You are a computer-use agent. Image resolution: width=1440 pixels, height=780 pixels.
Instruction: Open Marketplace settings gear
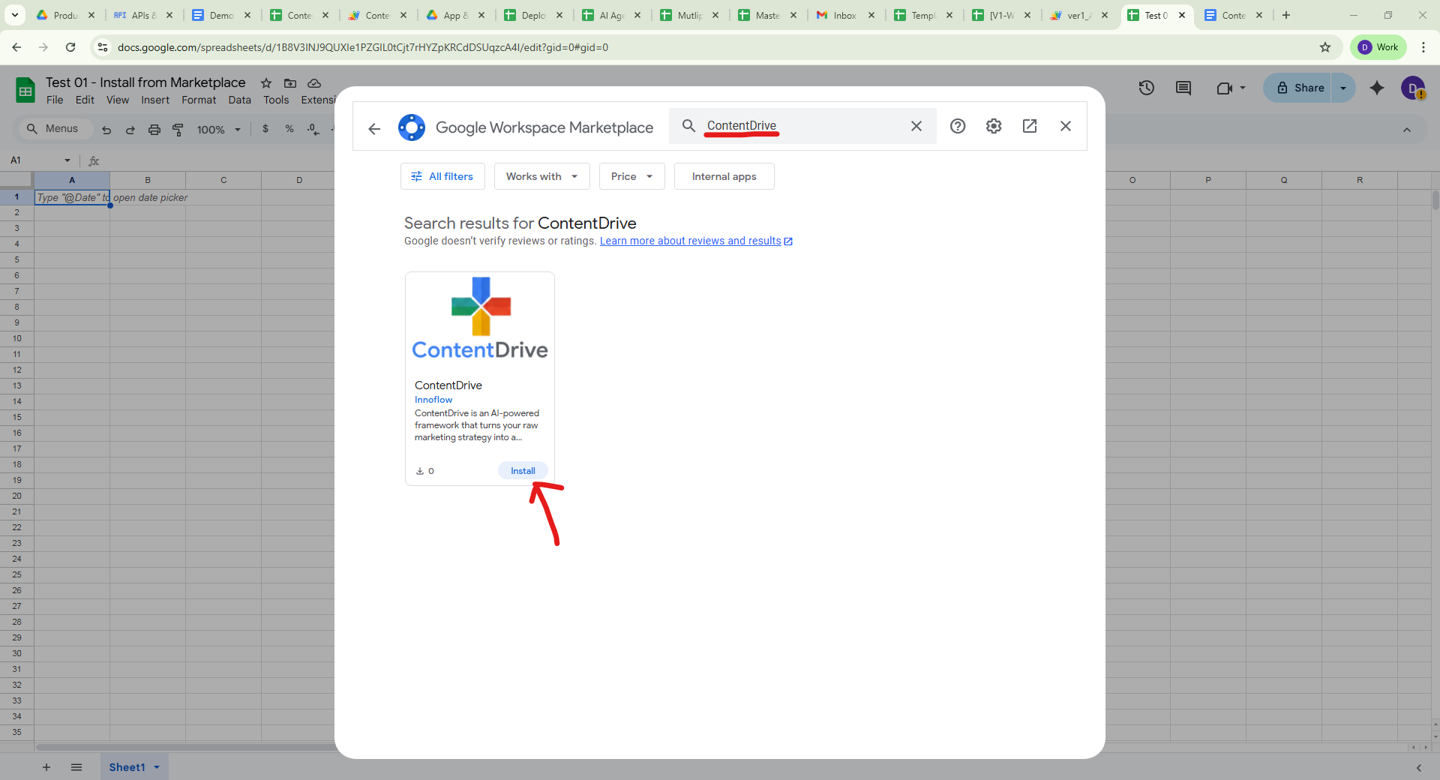(994, 126)
